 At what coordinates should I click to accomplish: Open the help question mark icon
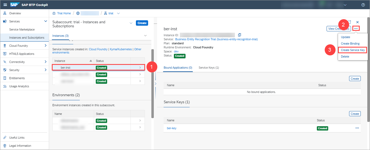click(363, 5)
